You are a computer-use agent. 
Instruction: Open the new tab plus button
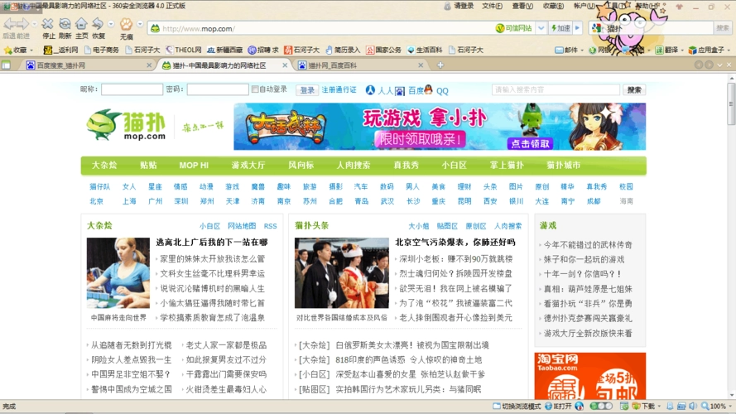click(440, 65)
